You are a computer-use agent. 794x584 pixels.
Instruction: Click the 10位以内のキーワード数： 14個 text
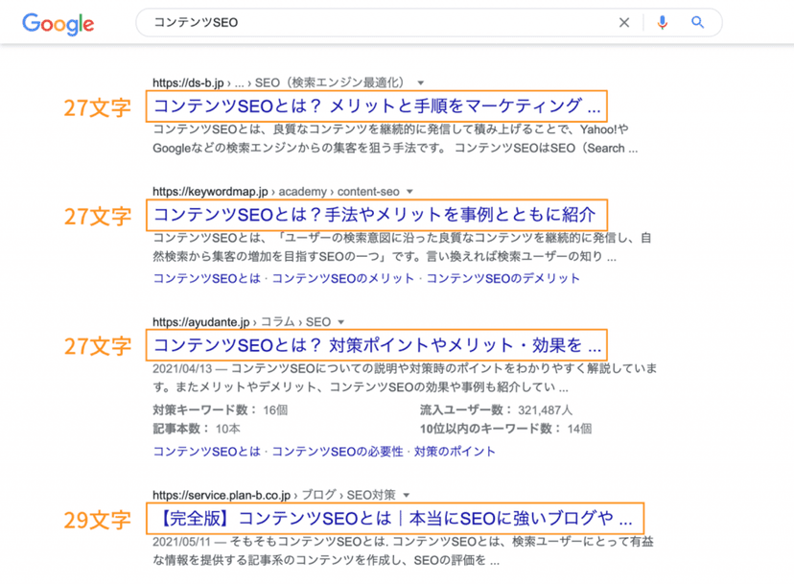tap(505, 429)
